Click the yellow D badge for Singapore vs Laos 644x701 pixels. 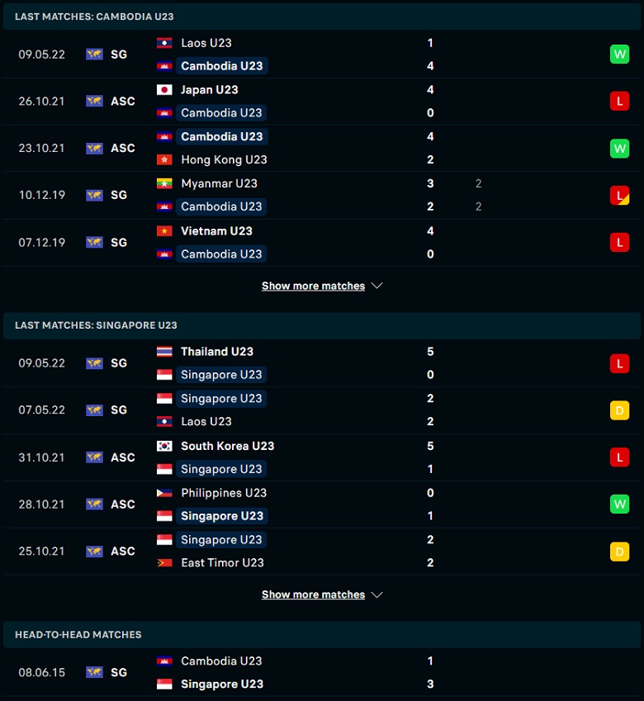(619, 410)
